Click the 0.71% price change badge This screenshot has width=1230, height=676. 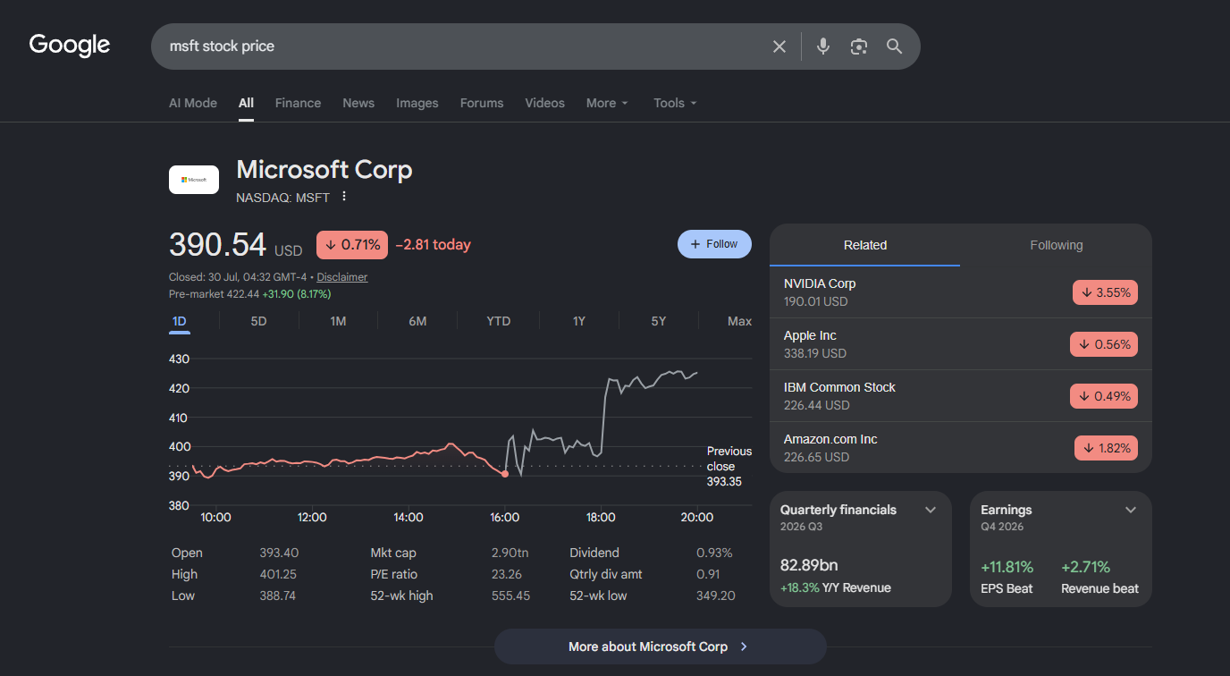click(x=352, y=245)
